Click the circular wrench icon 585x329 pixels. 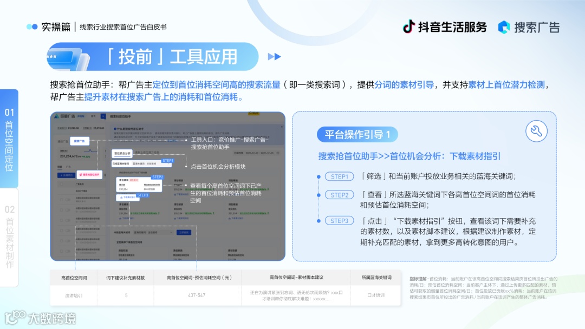pos(536,131)
